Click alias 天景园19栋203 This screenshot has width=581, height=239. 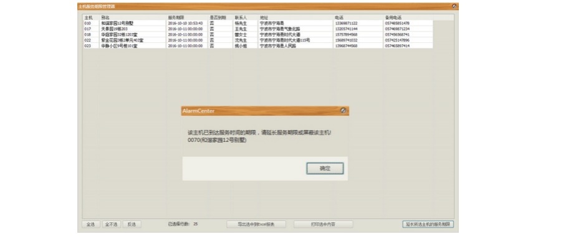(x=114, y=29)
